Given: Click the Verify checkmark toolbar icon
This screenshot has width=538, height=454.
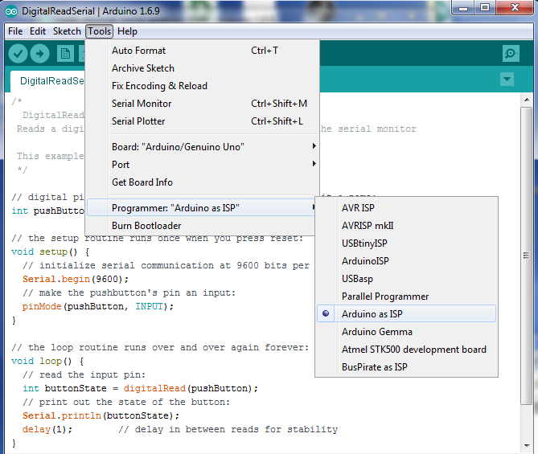Looking at the screenshot, I should click(x=18, y=54).
